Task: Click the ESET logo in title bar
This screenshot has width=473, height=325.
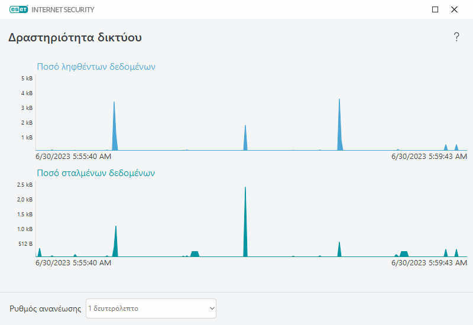Action: (x=22, y=9)
